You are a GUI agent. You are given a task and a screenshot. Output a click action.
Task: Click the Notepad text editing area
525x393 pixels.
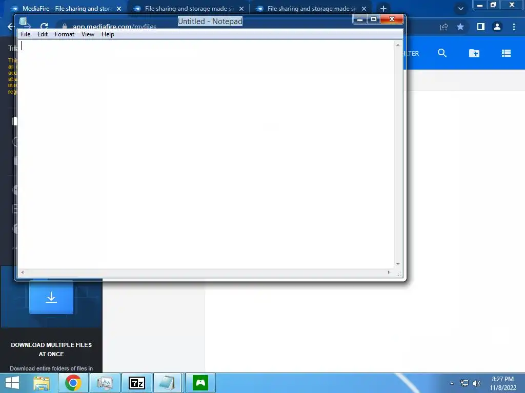click(x=206, y=154)
